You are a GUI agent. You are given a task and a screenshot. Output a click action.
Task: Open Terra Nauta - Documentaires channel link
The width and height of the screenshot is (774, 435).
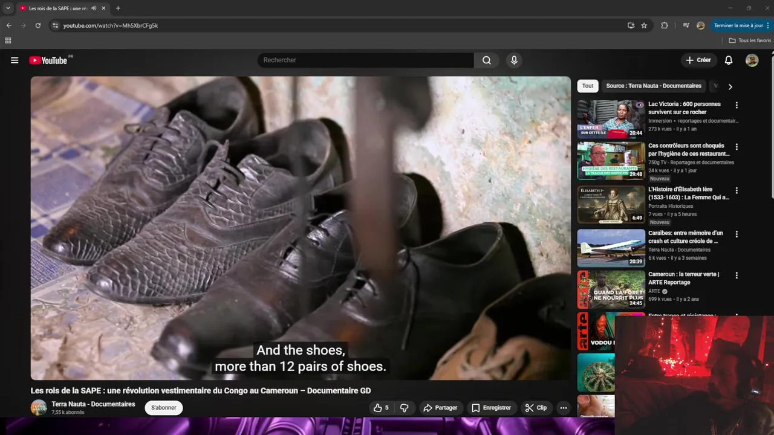(93, 404)
